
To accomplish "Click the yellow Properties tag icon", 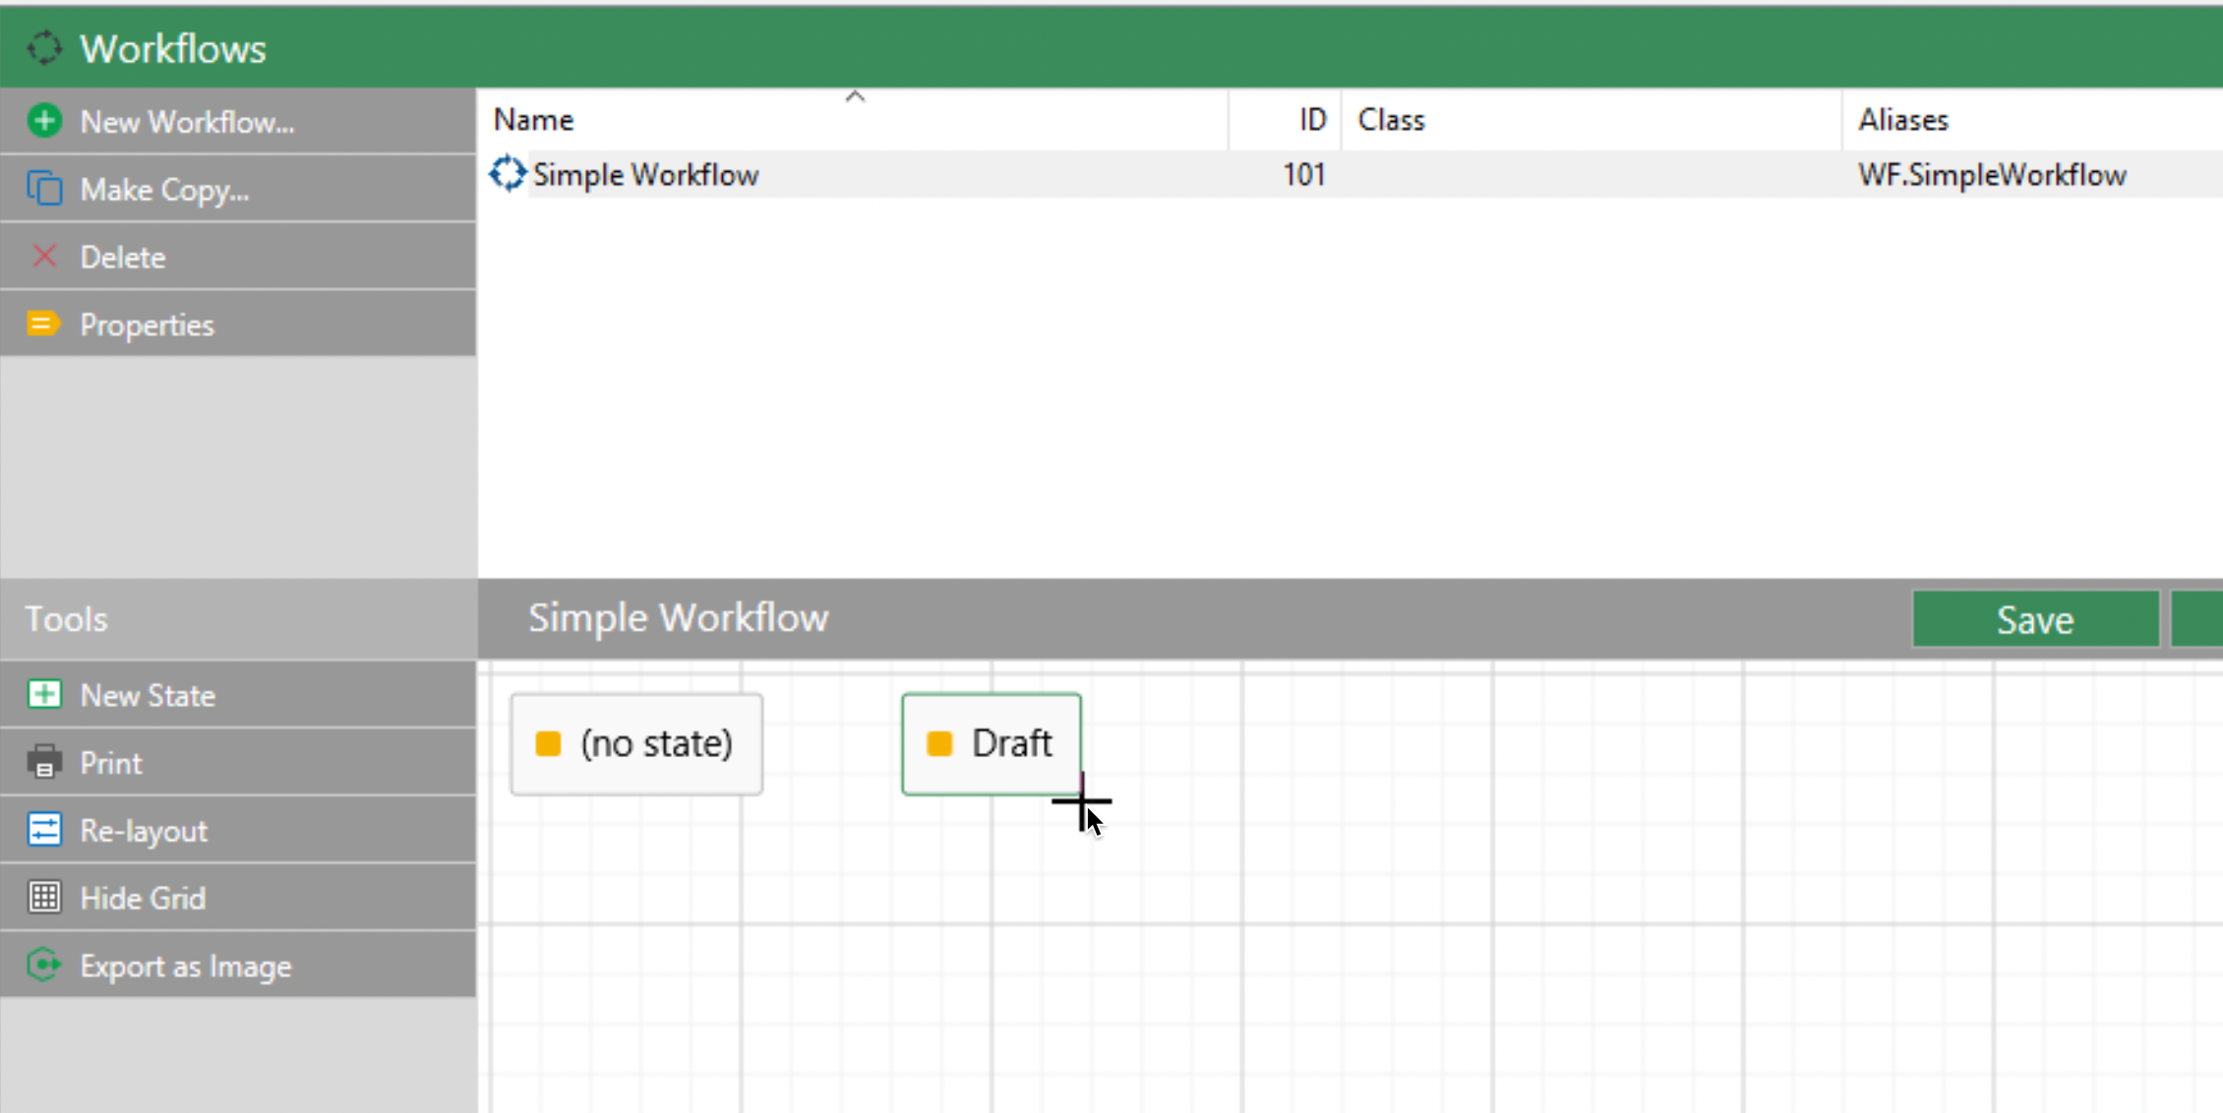I will tap(44, 323).
